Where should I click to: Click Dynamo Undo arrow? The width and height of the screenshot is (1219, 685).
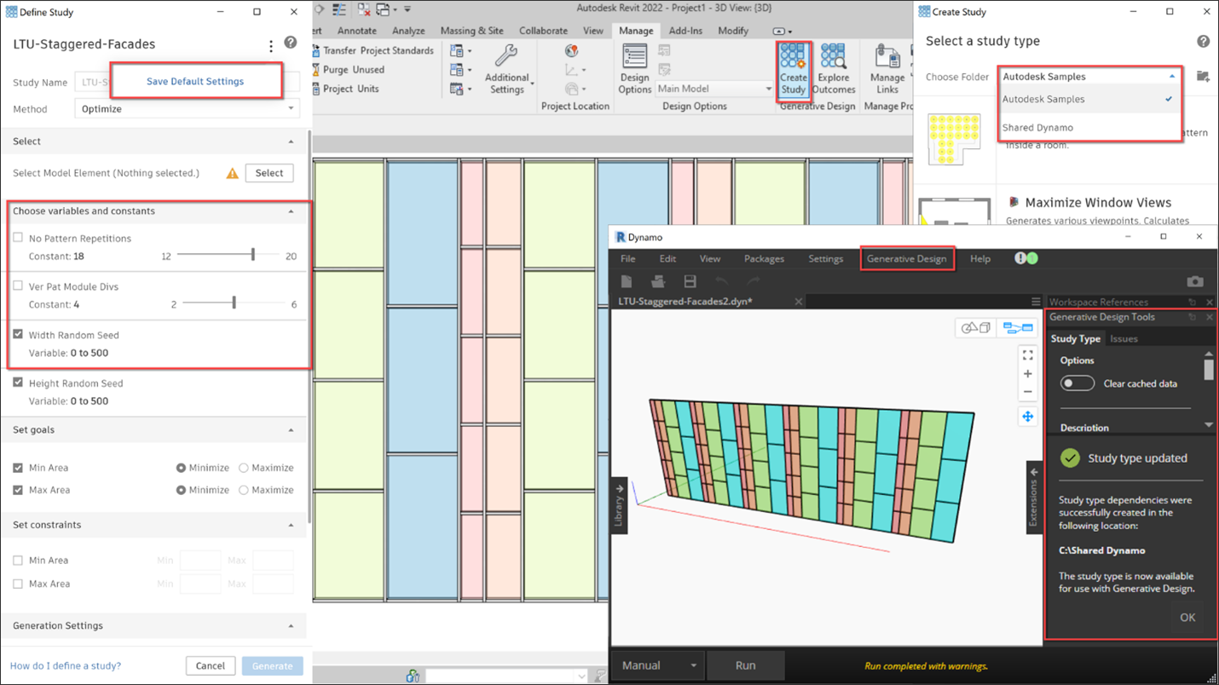[722, 281]
